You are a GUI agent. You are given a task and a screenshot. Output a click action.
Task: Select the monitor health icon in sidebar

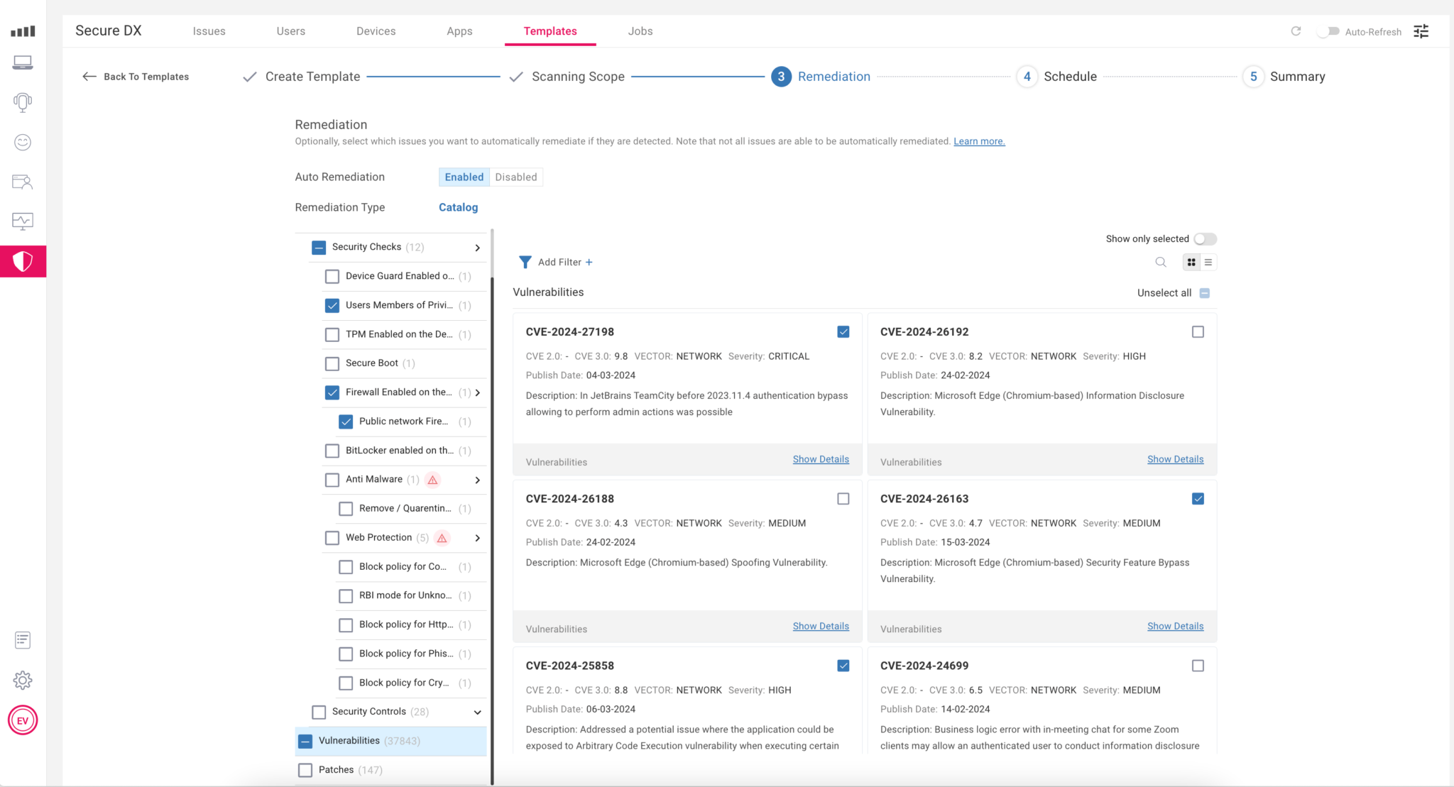pos(23,221)
